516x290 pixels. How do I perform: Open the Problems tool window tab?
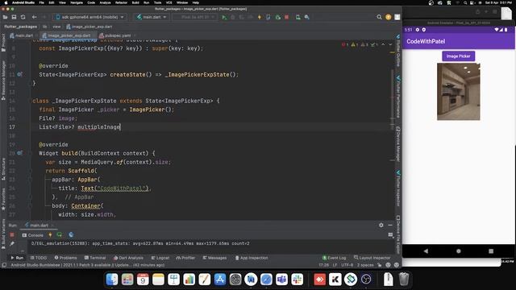click(65, 258)
